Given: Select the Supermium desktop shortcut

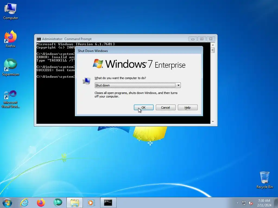Looking at the screenshot, I should 11,67.
